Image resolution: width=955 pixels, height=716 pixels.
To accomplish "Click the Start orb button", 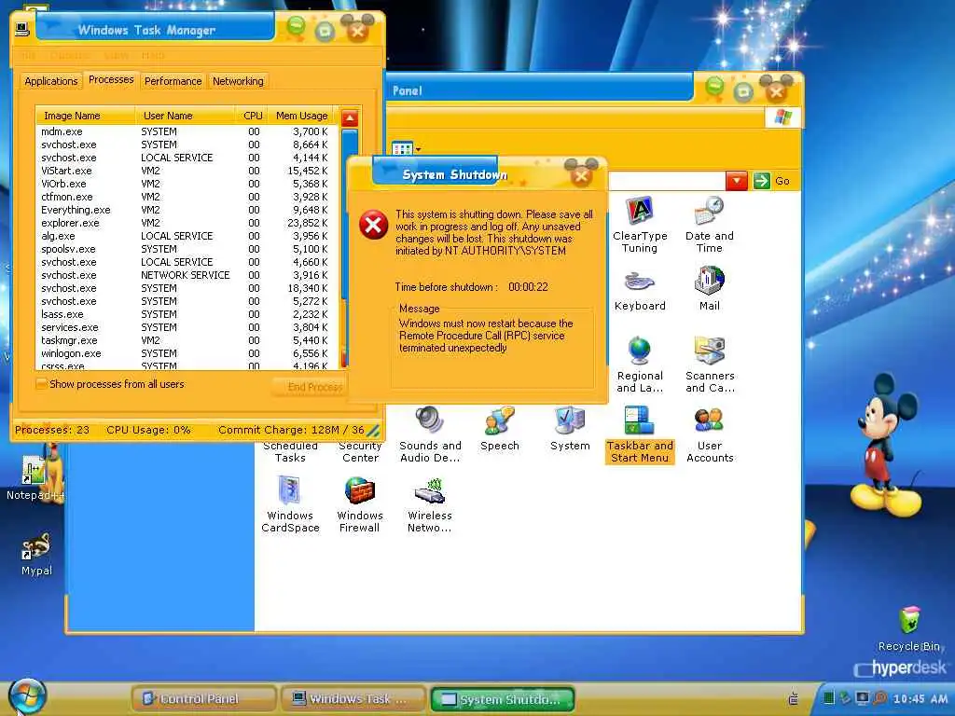I will coord(27,696).
